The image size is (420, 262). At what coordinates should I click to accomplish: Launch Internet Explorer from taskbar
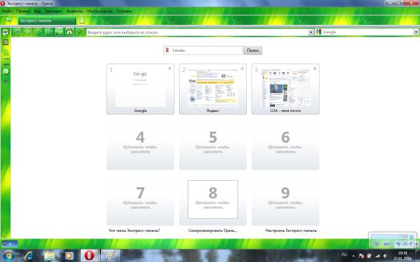tap(29, 255)
